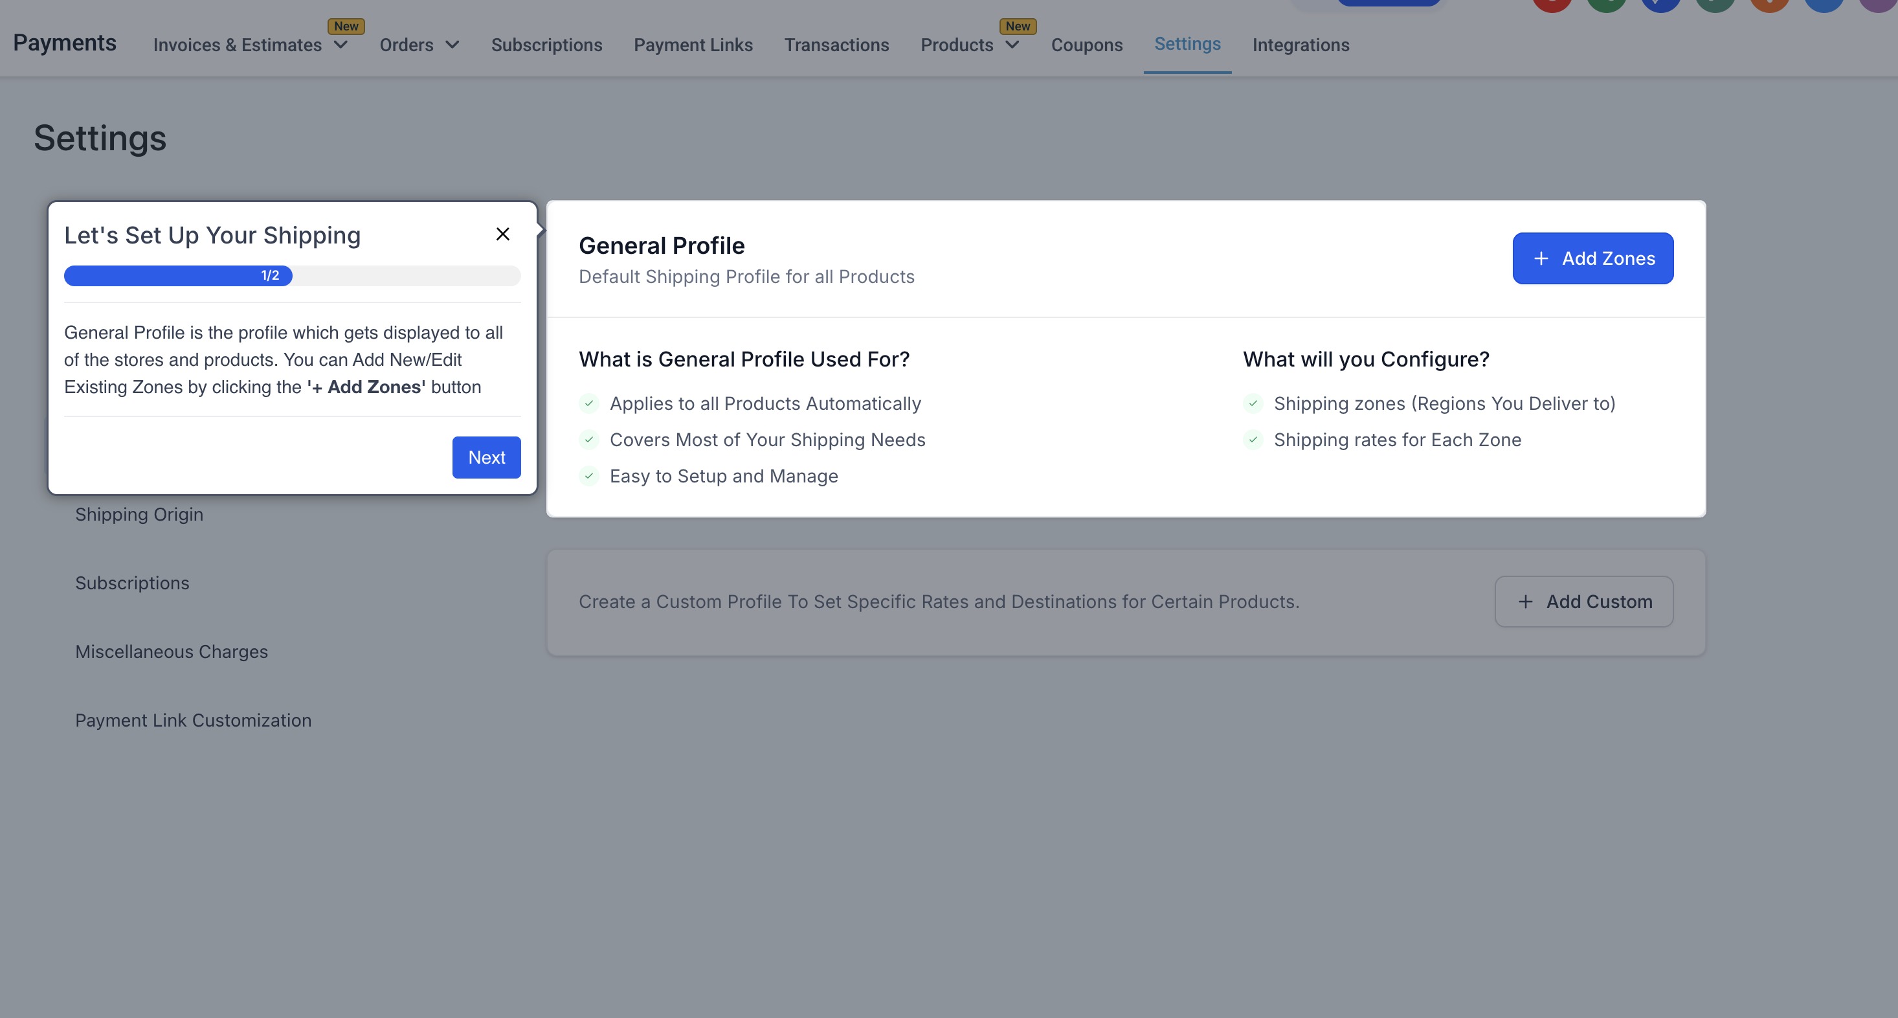
Task: Expand Invoices & Estimates dropdown
Action: coord(341,45)
